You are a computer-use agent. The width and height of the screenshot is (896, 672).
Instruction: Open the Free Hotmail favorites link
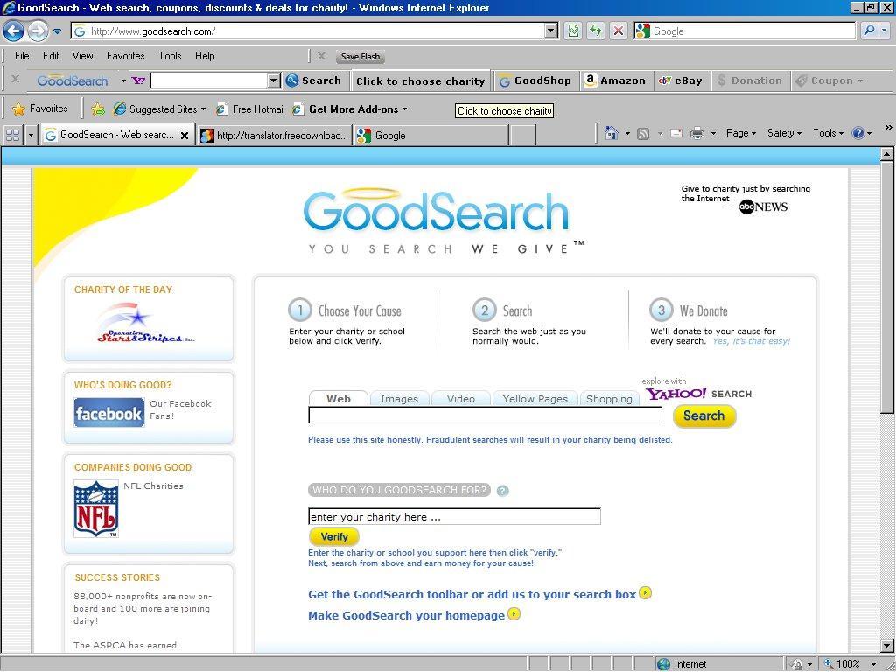pyautogui.click(x=250, y=109)
